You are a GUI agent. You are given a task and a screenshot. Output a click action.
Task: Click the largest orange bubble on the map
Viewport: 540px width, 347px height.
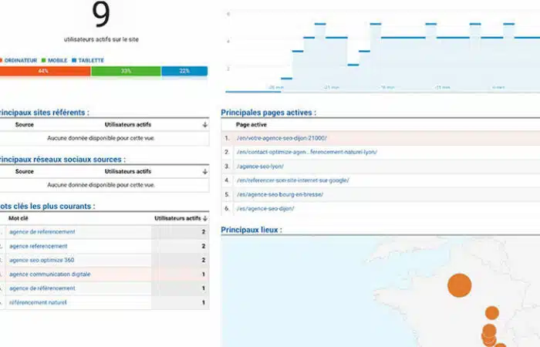458,285
